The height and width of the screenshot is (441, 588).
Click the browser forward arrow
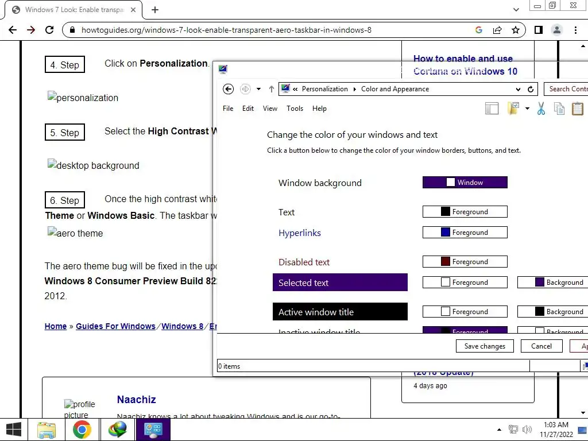click(31, 30)
